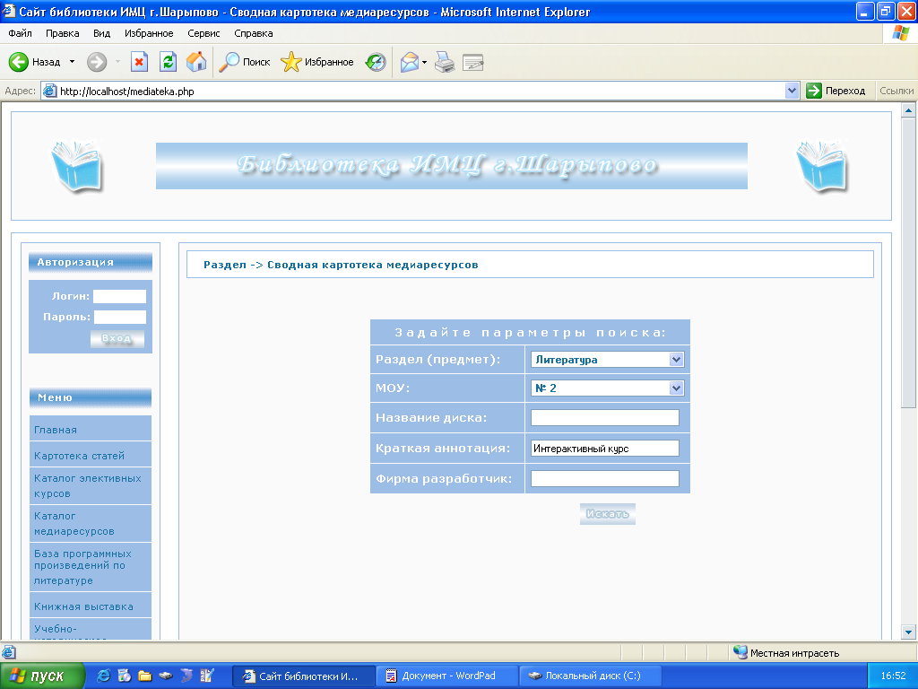Click the Вход login button
Viewport: 918px width, 689px height.
coord(117,338)
